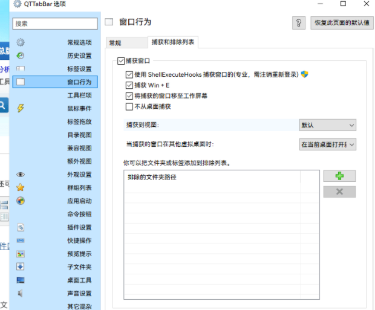The image size is (375, 310).
Task: Click the magnifier search button in background window
Action: tap(3, 105)
